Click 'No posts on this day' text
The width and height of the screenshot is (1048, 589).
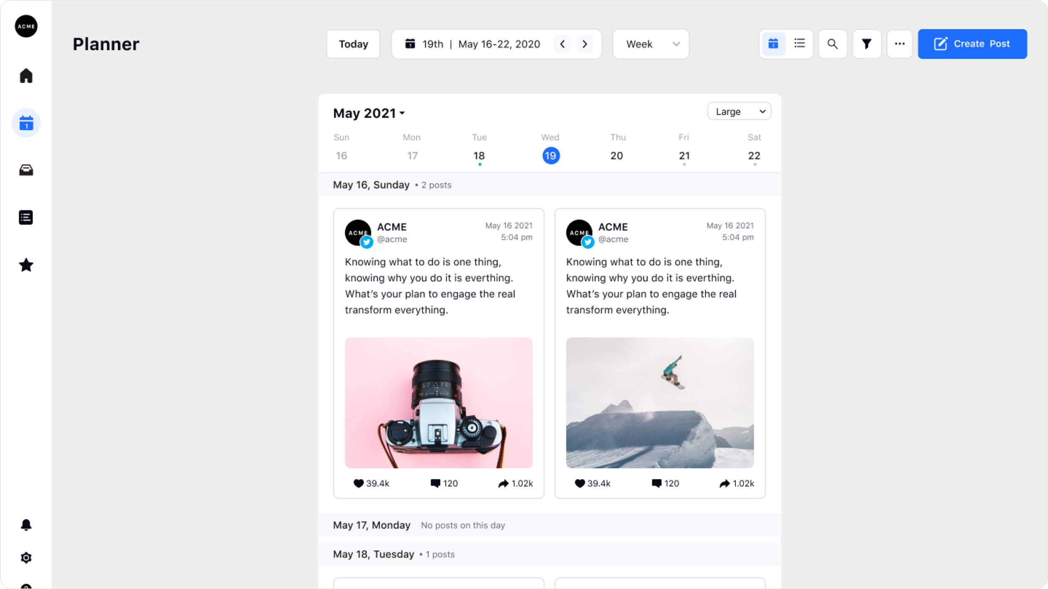[x=463, y=525]
